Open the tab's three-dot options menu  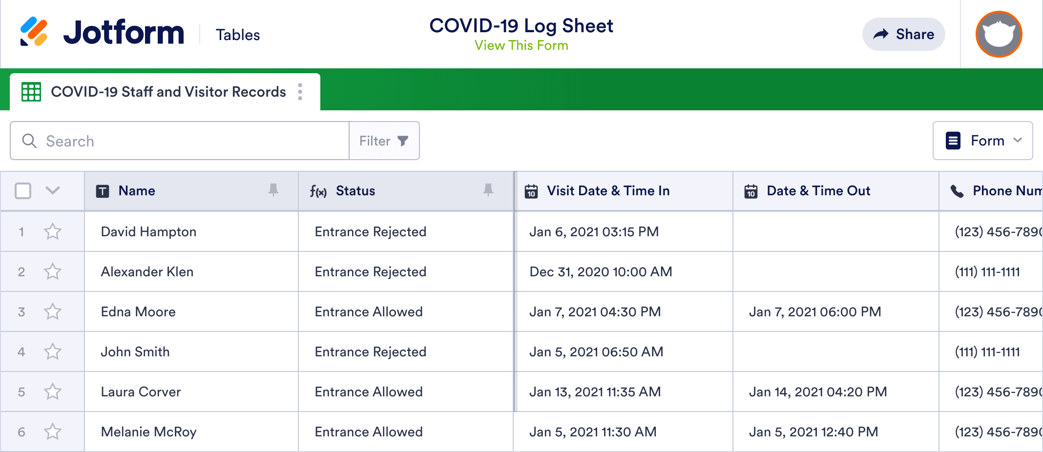300,92
